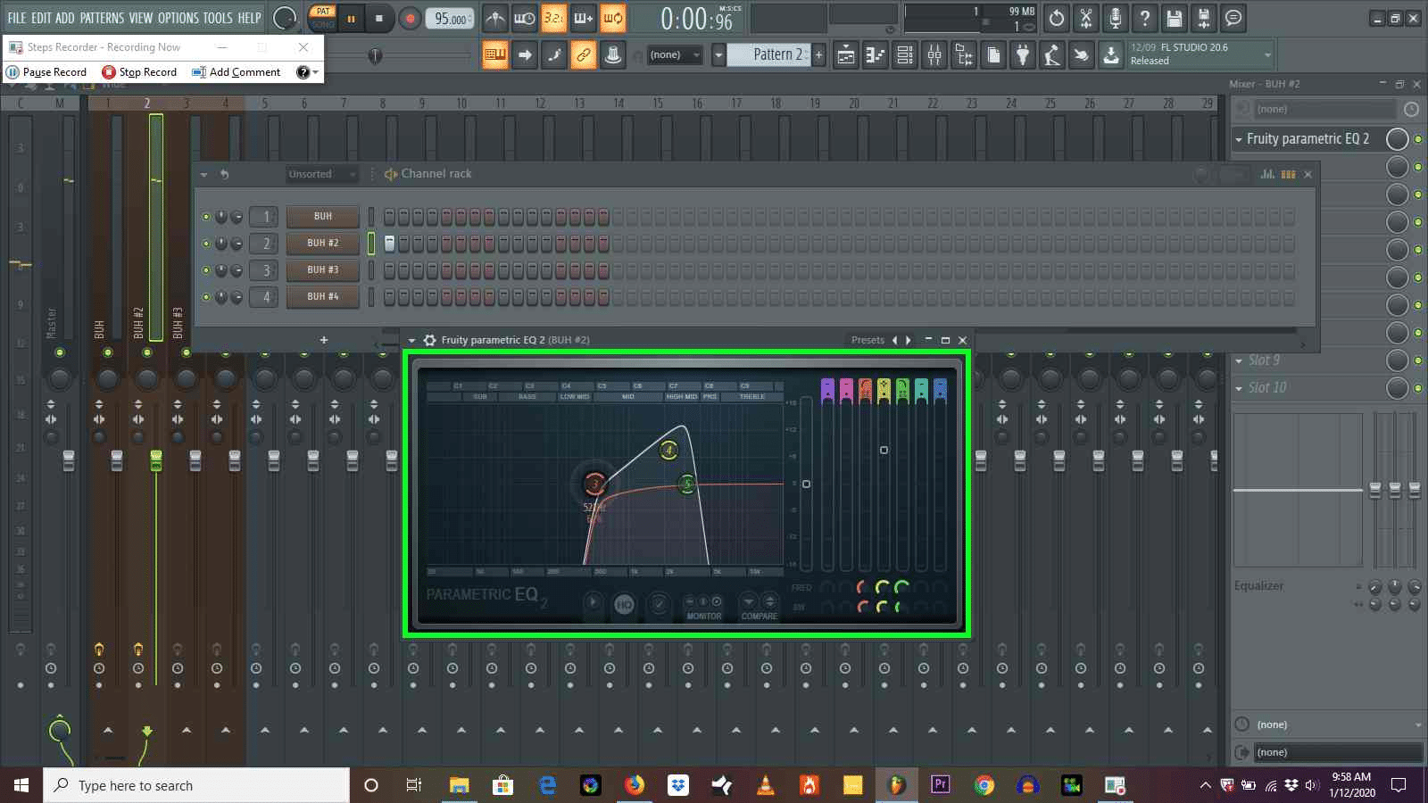1428x803 pixels.
Task: Open the FILE menu
Action: pos(17,18)
